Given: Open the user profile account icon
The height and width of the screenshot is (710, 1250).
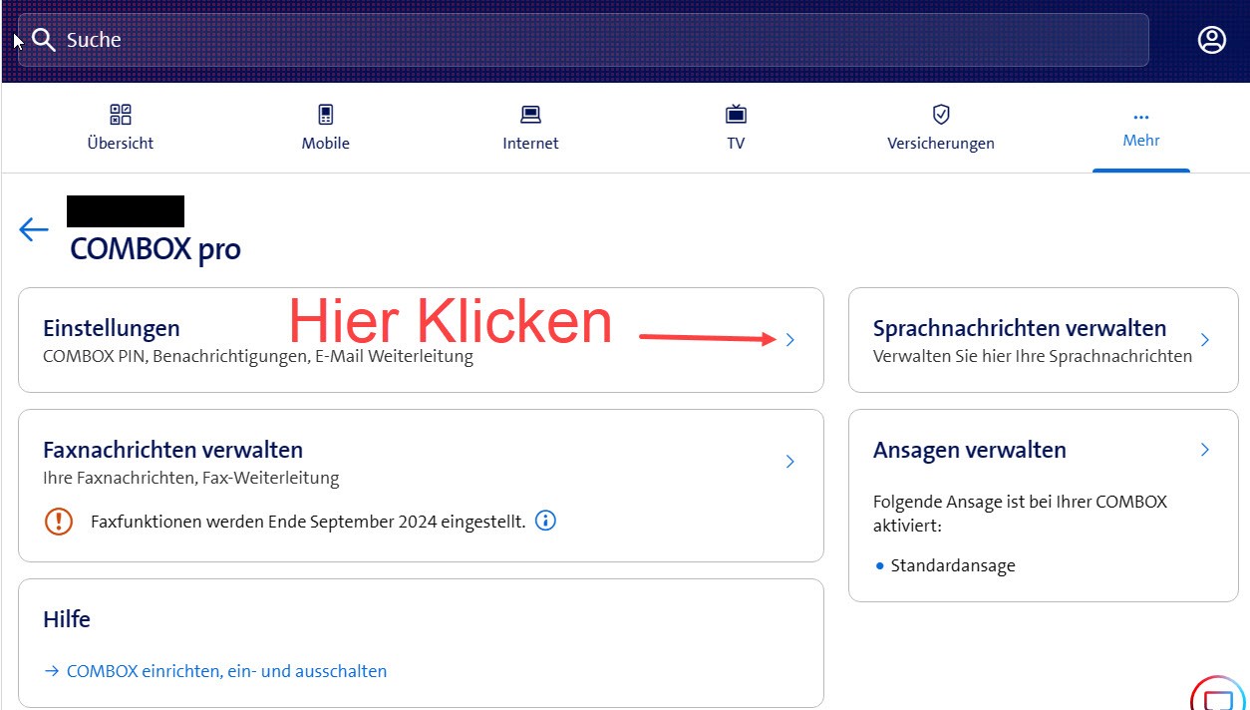Looking at the screenshot, I should (x=1211, y=40).
